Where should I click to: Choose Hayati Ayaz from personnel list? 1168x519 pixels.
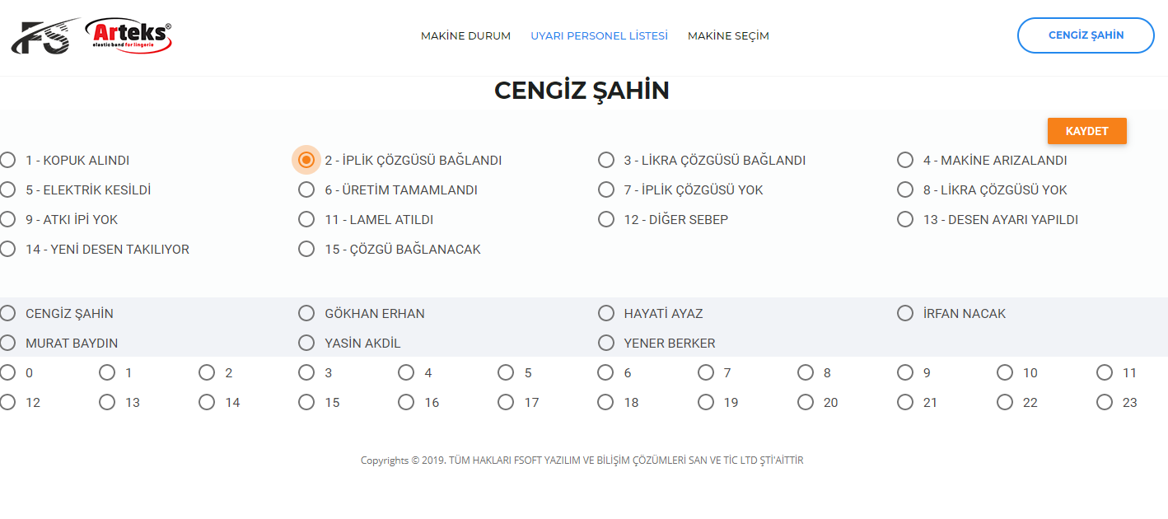(606, 314)
